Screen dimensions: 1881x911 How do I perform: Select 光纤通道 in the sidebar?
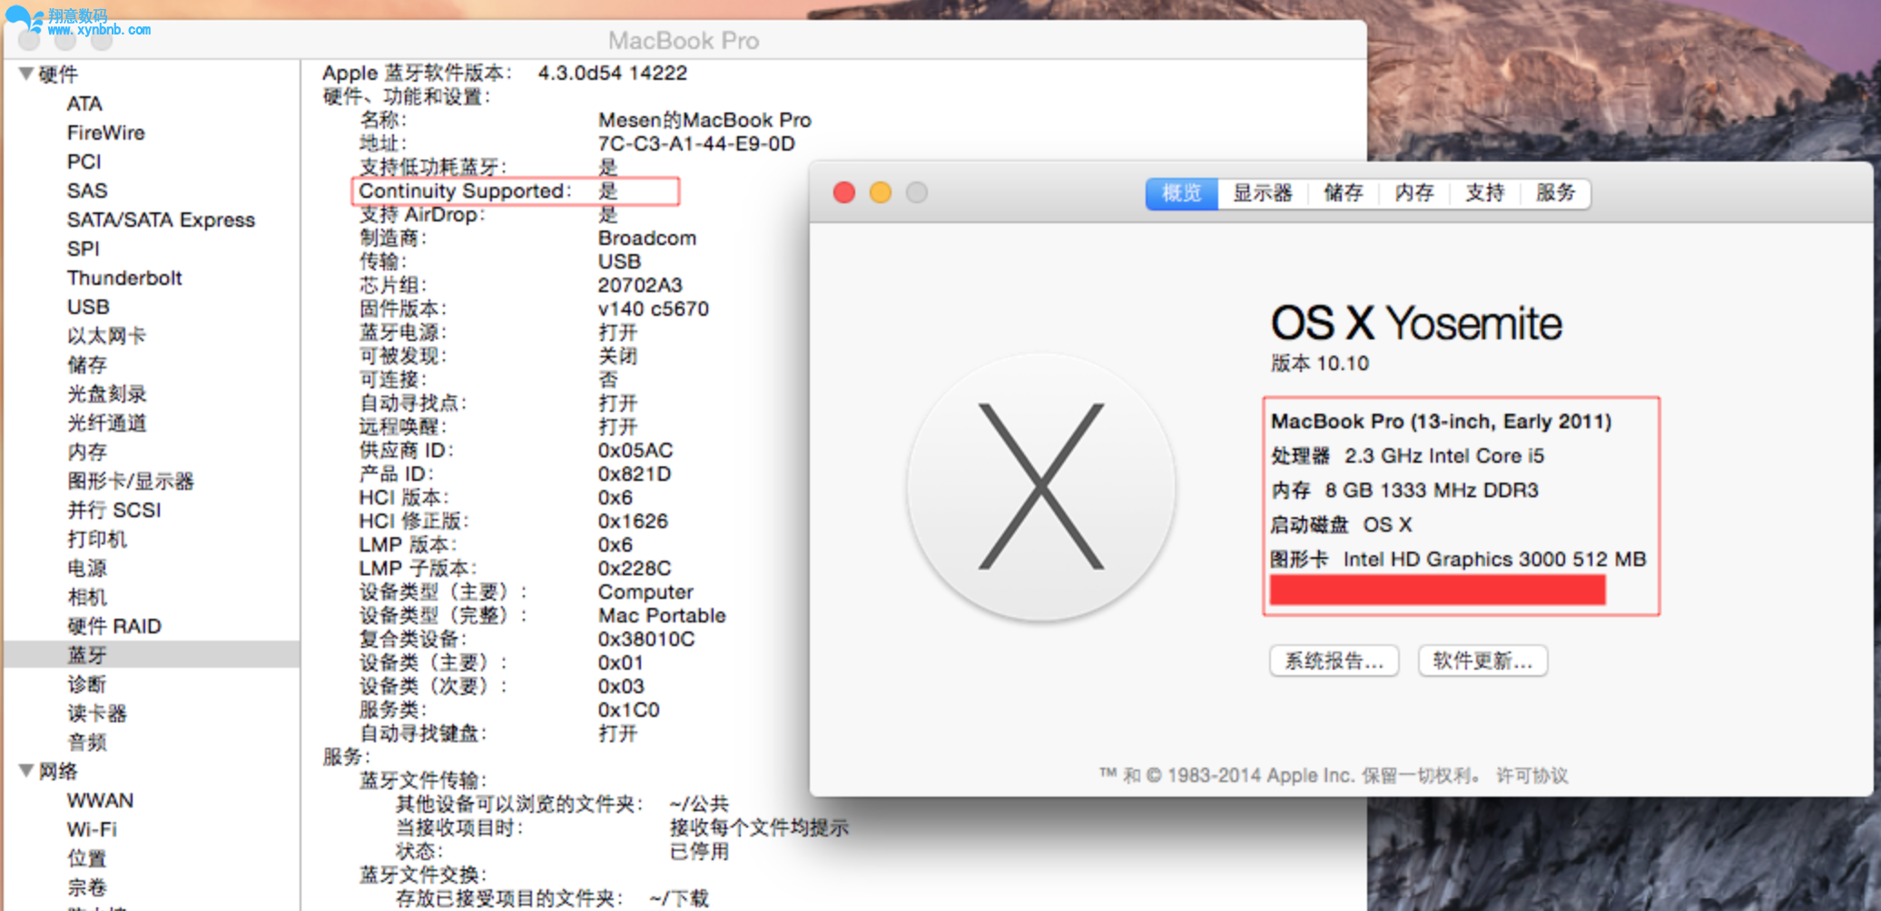point(106,423)
